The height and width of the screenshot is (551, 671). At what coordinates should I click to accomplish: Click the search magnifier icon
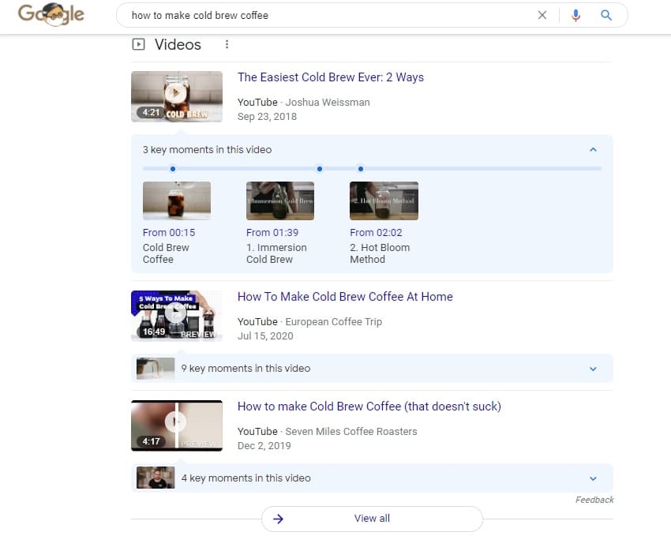tap(605, 15)
